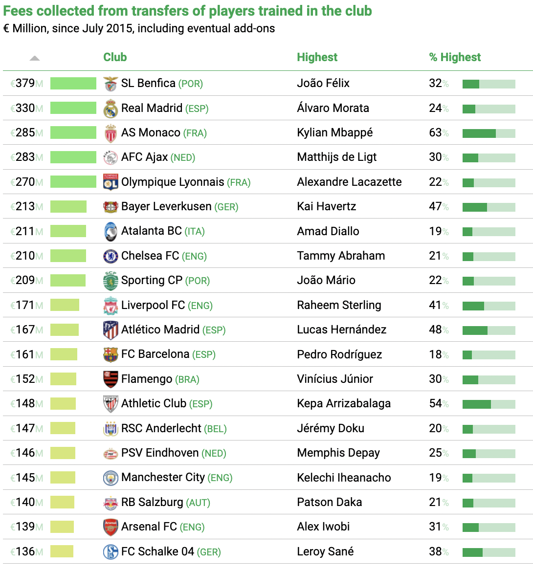Sort table by Highest column header
The width and height of the screenshot is (533, 573).
[x=317, y=57]
